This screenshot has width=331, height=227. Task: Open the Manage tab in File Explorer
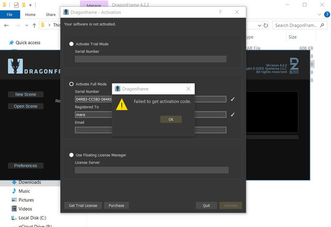(94, 5)
